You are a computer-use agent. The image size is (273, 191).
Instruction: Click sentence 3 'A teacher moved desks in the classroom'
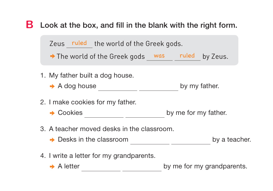tap(111, 129)
